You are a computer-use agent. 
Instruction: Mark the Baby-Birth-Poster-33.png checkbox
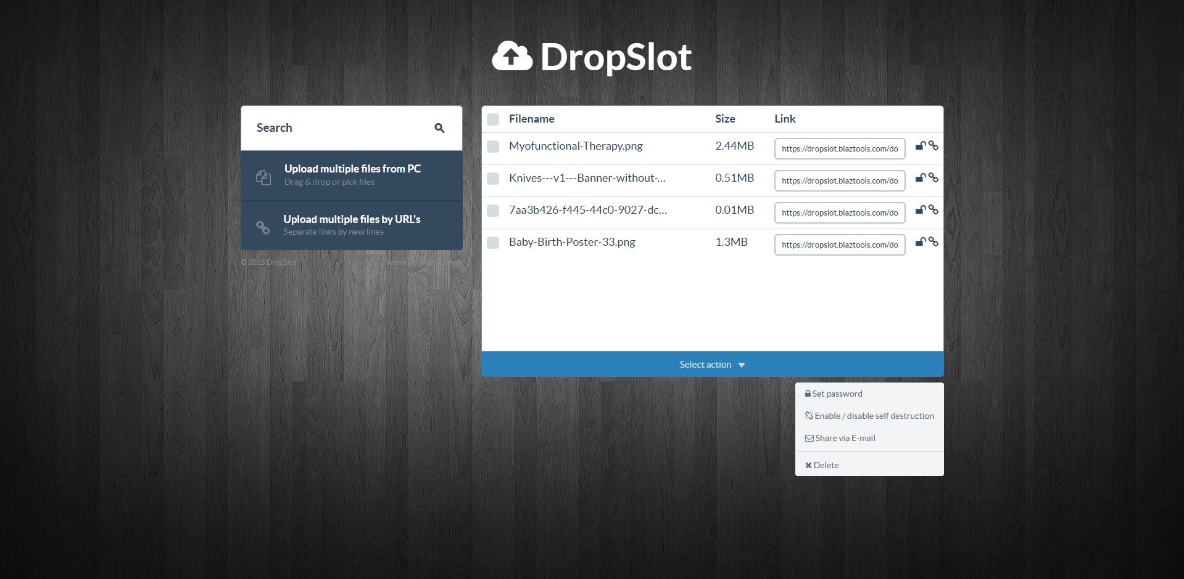(493, 243)
